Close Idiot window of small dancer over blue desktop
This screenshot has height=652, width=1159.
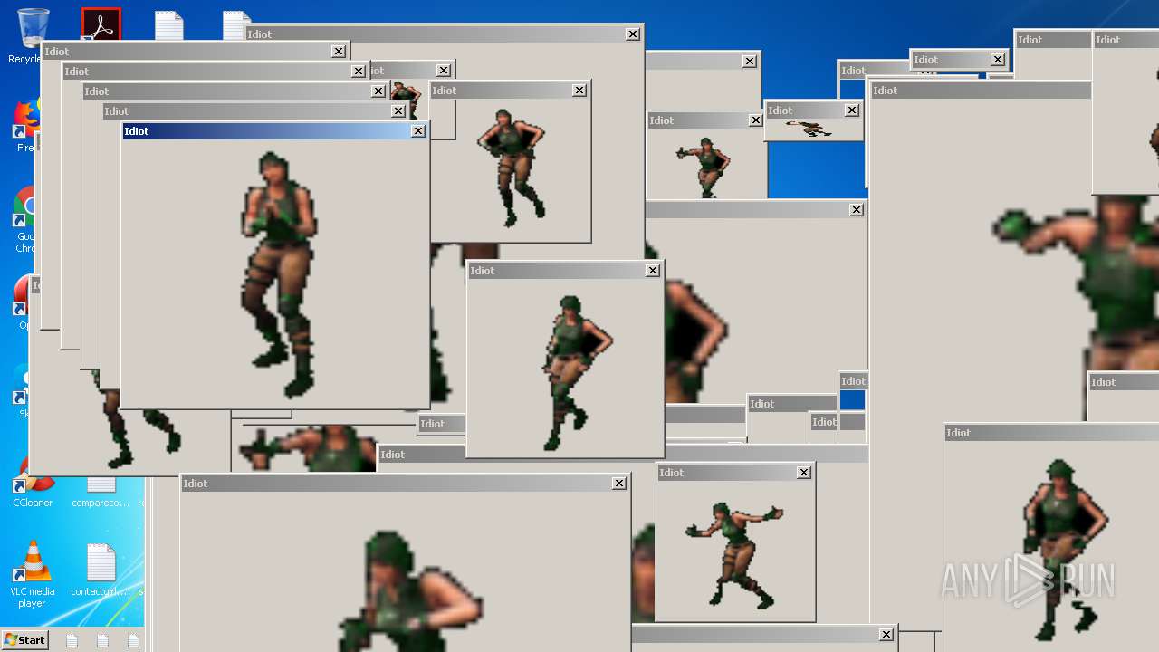[756, 120]
